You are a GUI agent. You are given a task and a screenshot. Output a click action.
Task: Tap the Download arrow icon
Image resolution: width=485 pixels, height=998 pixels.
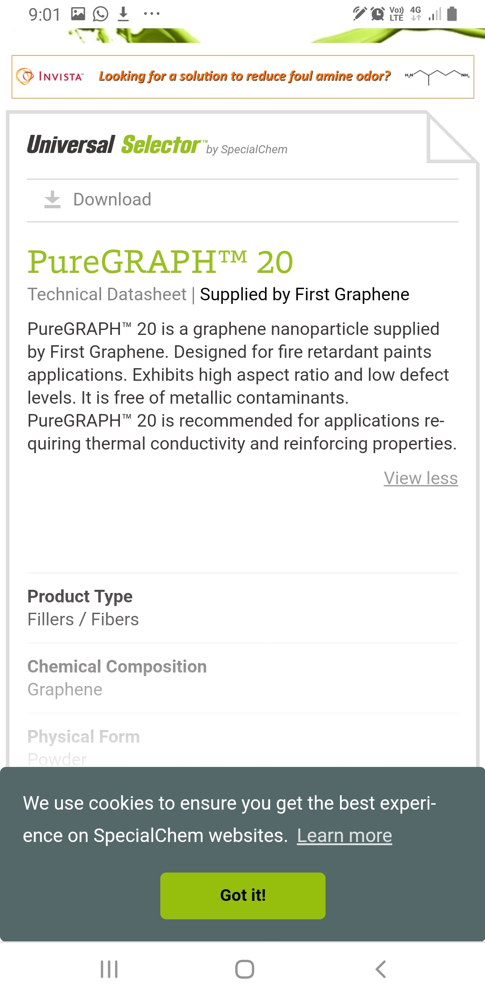(x=53, y=200)
